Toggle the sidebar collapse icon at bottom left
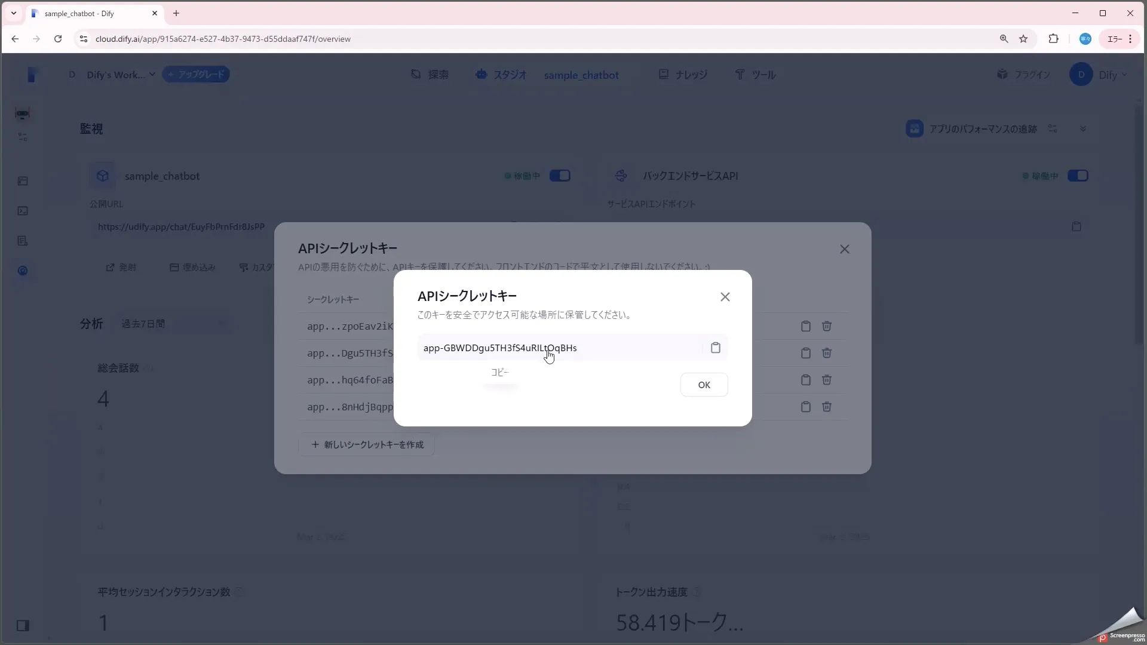 pos(23,625)
